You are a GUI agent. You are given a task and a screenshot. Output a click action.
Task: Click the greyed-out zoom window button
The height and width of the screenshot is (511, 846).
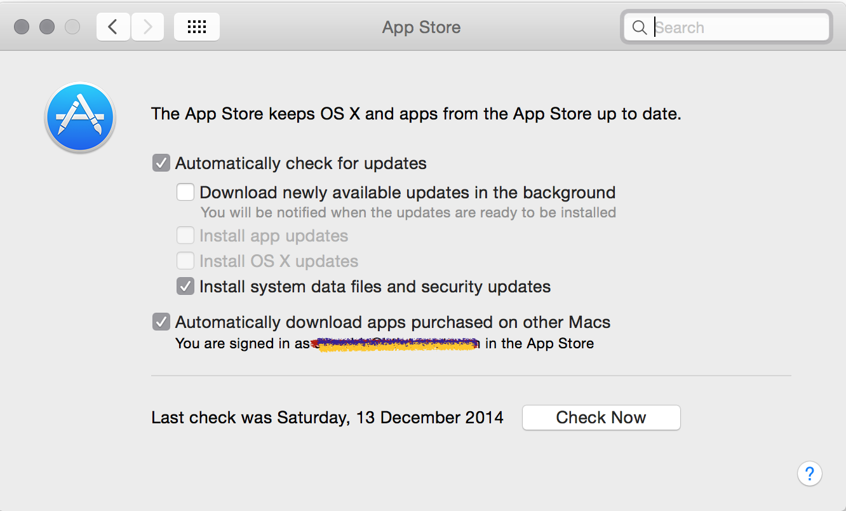72,27
